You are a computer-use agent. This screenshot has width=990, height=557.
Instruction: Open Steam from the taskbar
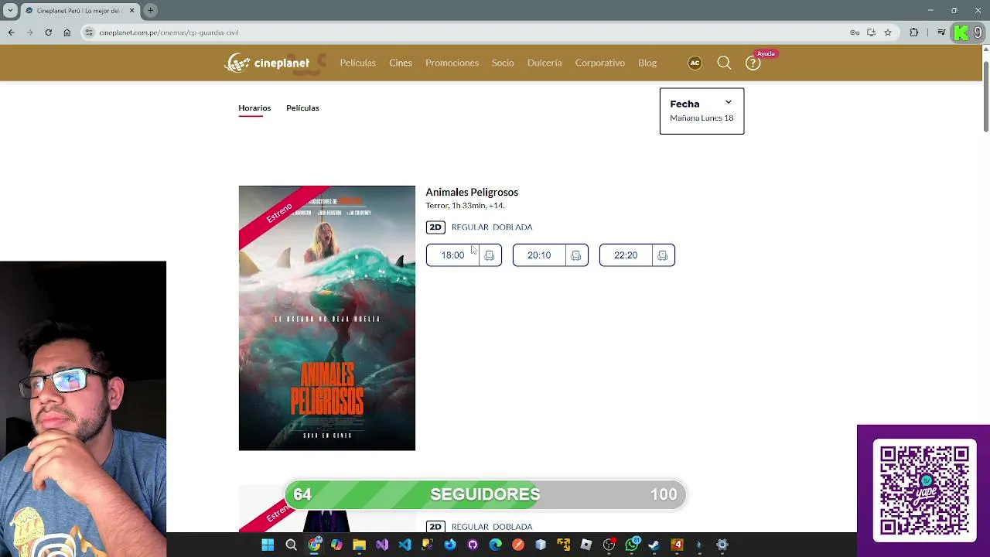[654, 545]
